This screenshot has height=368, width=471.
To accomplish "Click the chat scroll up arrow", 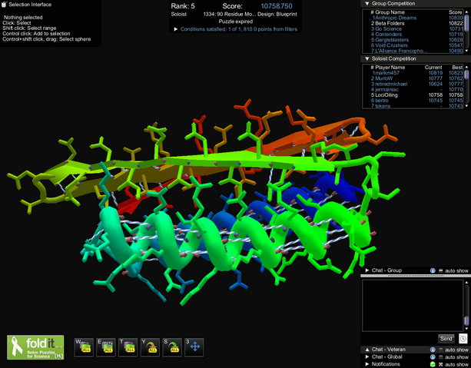I will (x=466, y=283).
